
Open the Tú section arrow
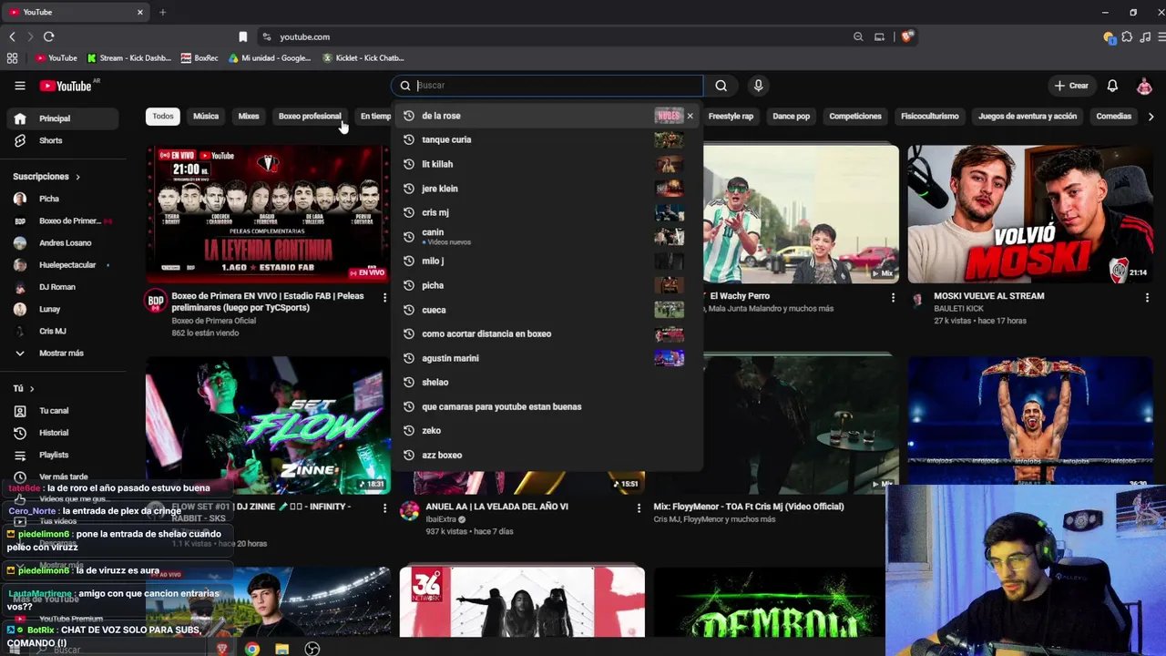click(x=32, y=389)
